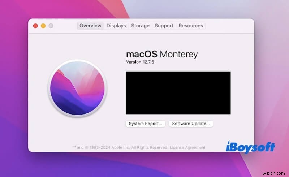Image resolution: width=289 pixels, height=177 pixels.
Task: Click the macOS Monterey title text
Action: click(x=162, y=54)
